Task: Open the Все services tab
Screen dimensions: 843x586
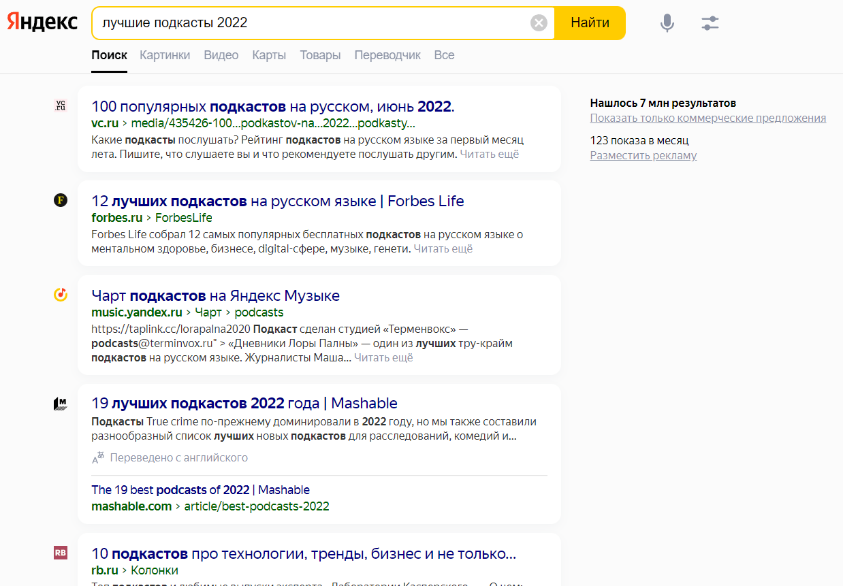Action: point(444,55)
